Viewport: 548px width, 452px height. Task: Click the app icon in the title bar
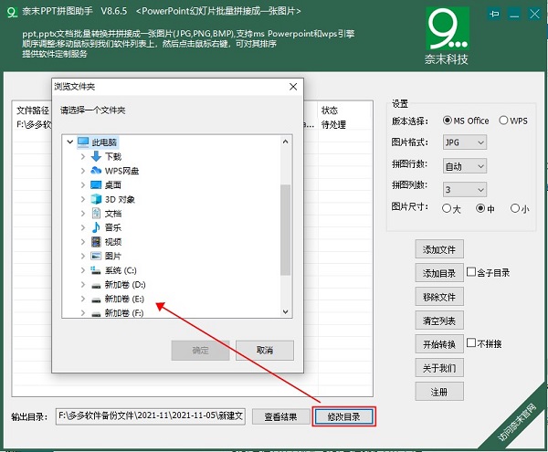12,13
